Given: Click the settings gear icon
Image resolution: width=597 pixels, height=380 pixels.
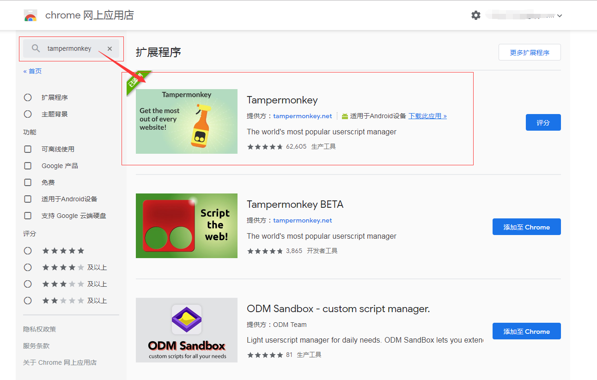Looking at the screenshot, I should pos(475,15).
